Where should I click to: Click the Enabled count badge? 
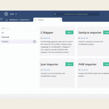(x=34, y=41)
